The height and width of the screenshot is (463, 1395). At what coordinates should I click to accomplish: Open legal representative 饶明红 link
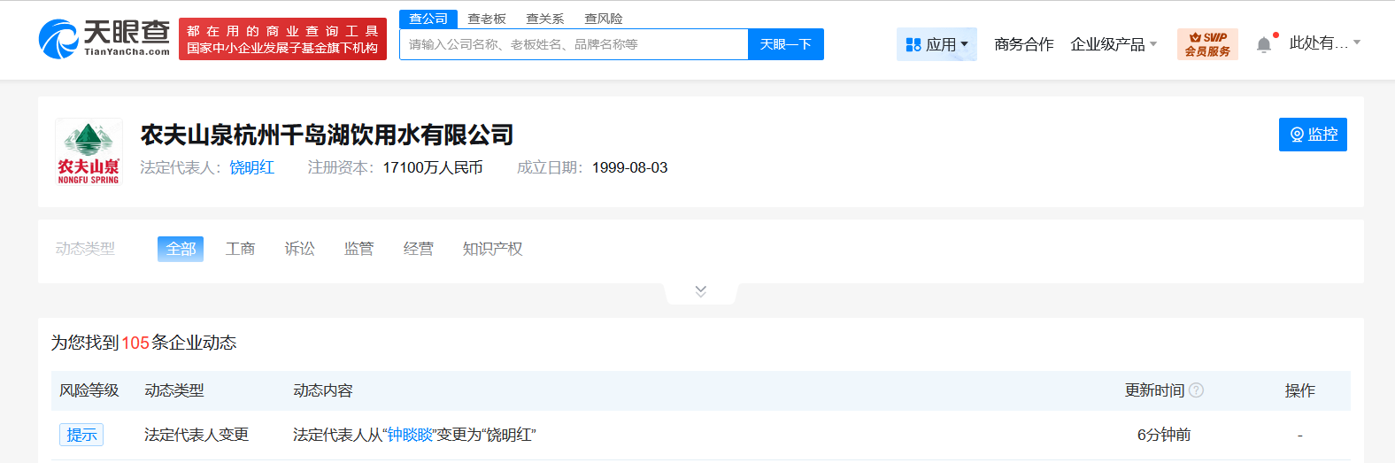pyautogui.click(x=252, y=167)
